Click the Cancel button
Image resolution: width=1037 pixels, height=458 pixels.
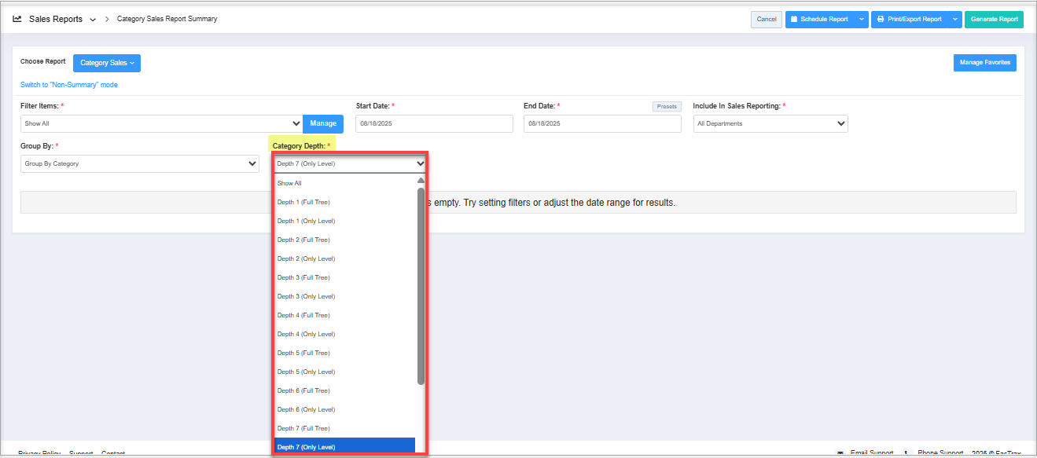[x=766, y=20]
